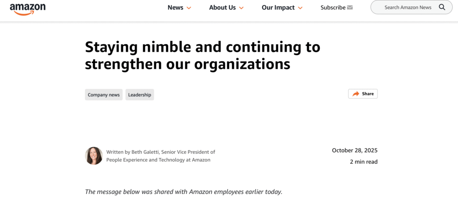458x206 pixels.
Task: Expand the News dropdown chevron
Action: pyautogui.click(x=189, y=8)
